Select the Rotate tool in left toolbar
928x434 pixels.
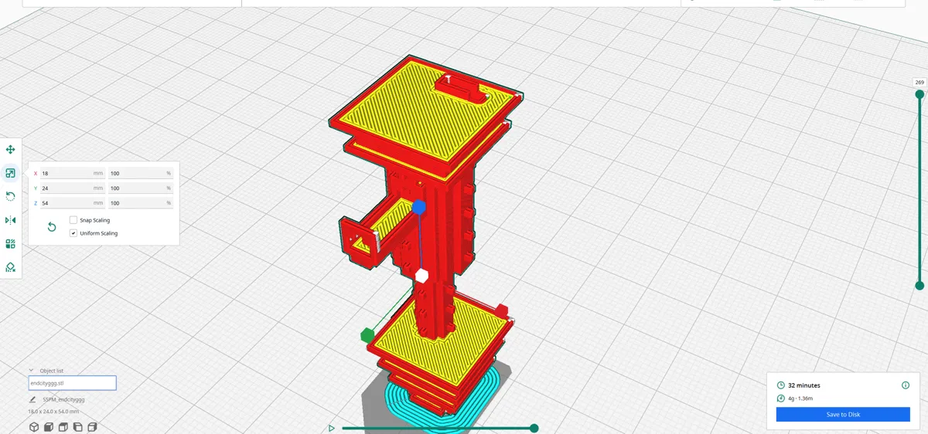coord(10,196)
